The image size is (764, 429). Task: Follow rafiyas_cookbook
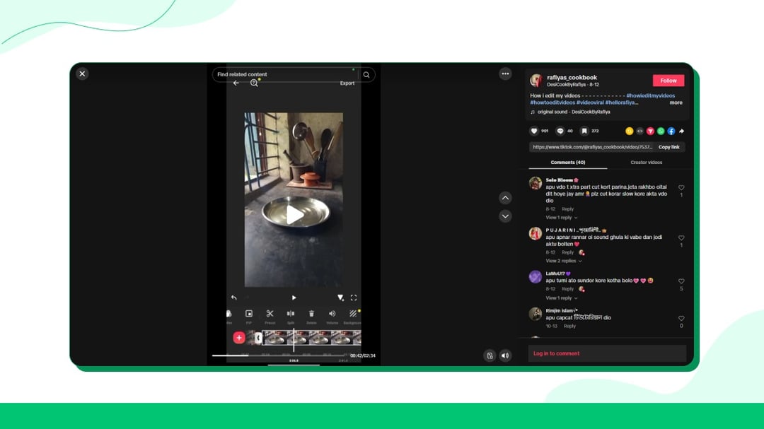coord(668,81)
